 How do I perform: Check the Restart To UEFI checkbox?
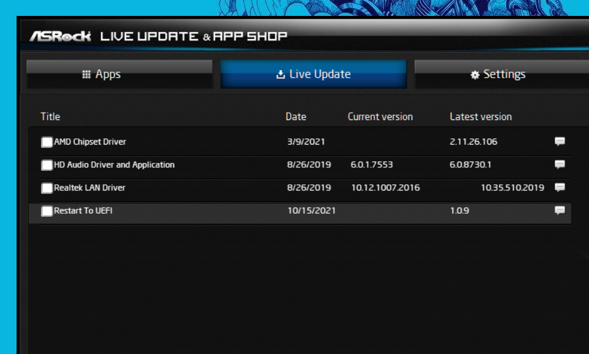[x=47, y=211]
